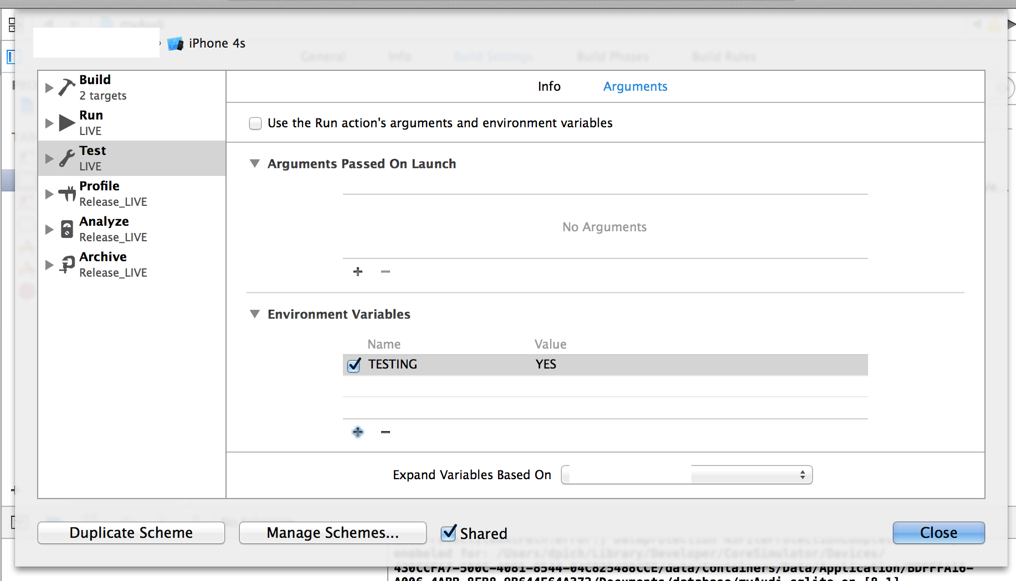Select the Arguments tab
Screen dimensions: 1016x581
pos(635,87)
